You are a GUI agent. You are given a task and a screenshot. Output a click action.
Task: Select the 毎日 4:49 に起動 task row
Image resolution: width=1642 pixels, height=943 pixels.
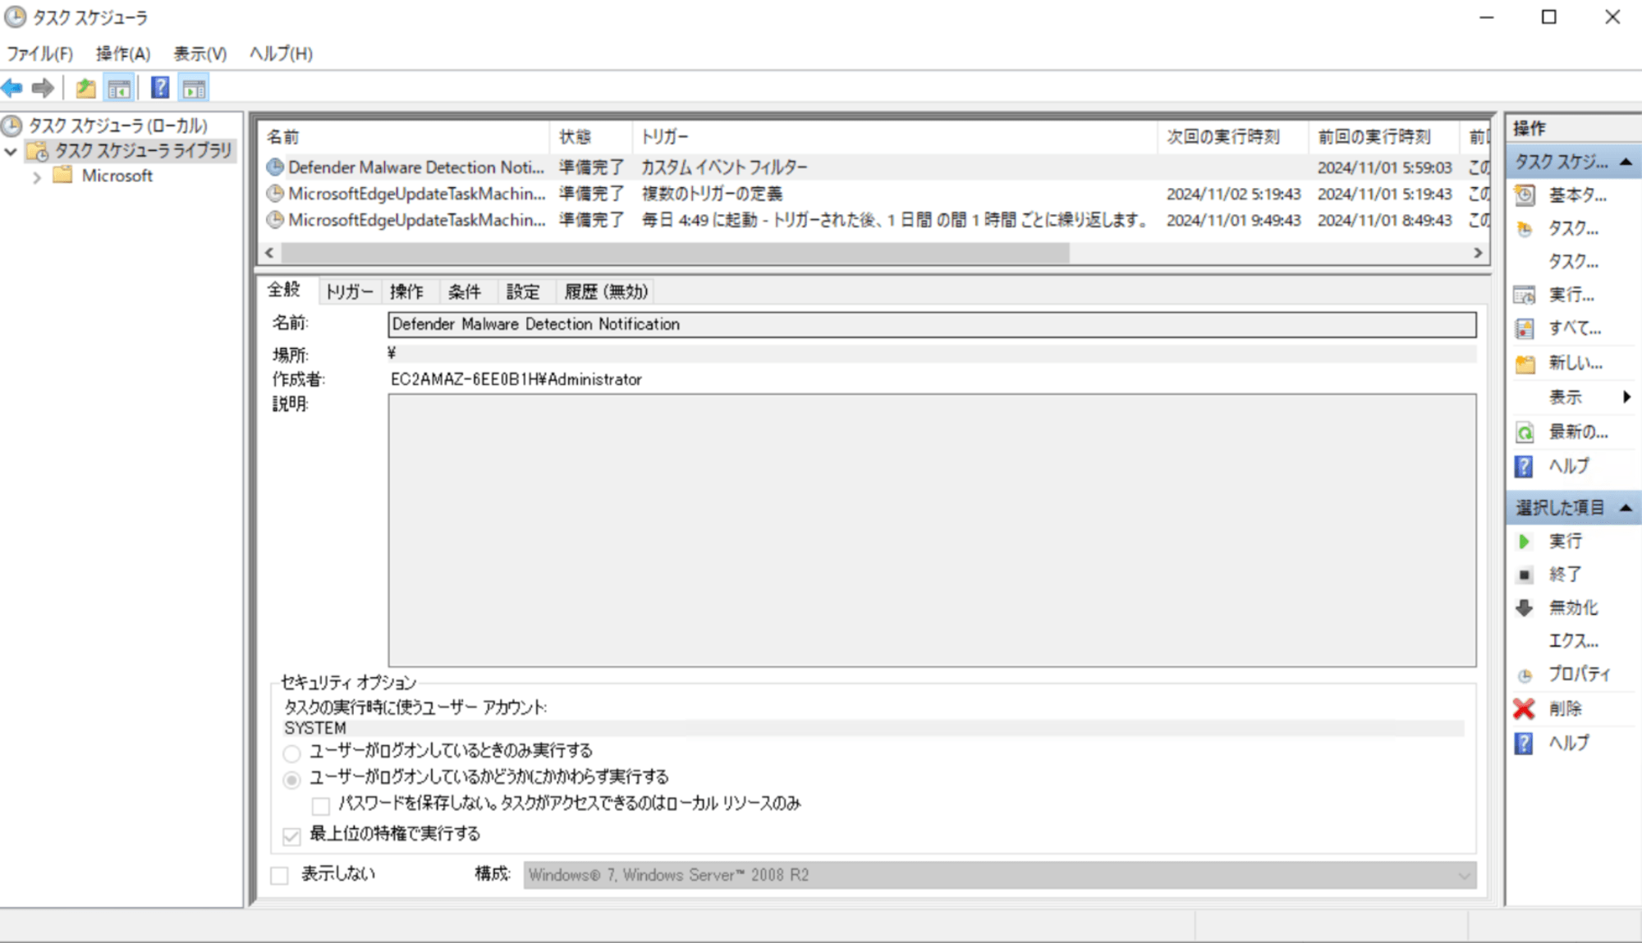point(874,221)
